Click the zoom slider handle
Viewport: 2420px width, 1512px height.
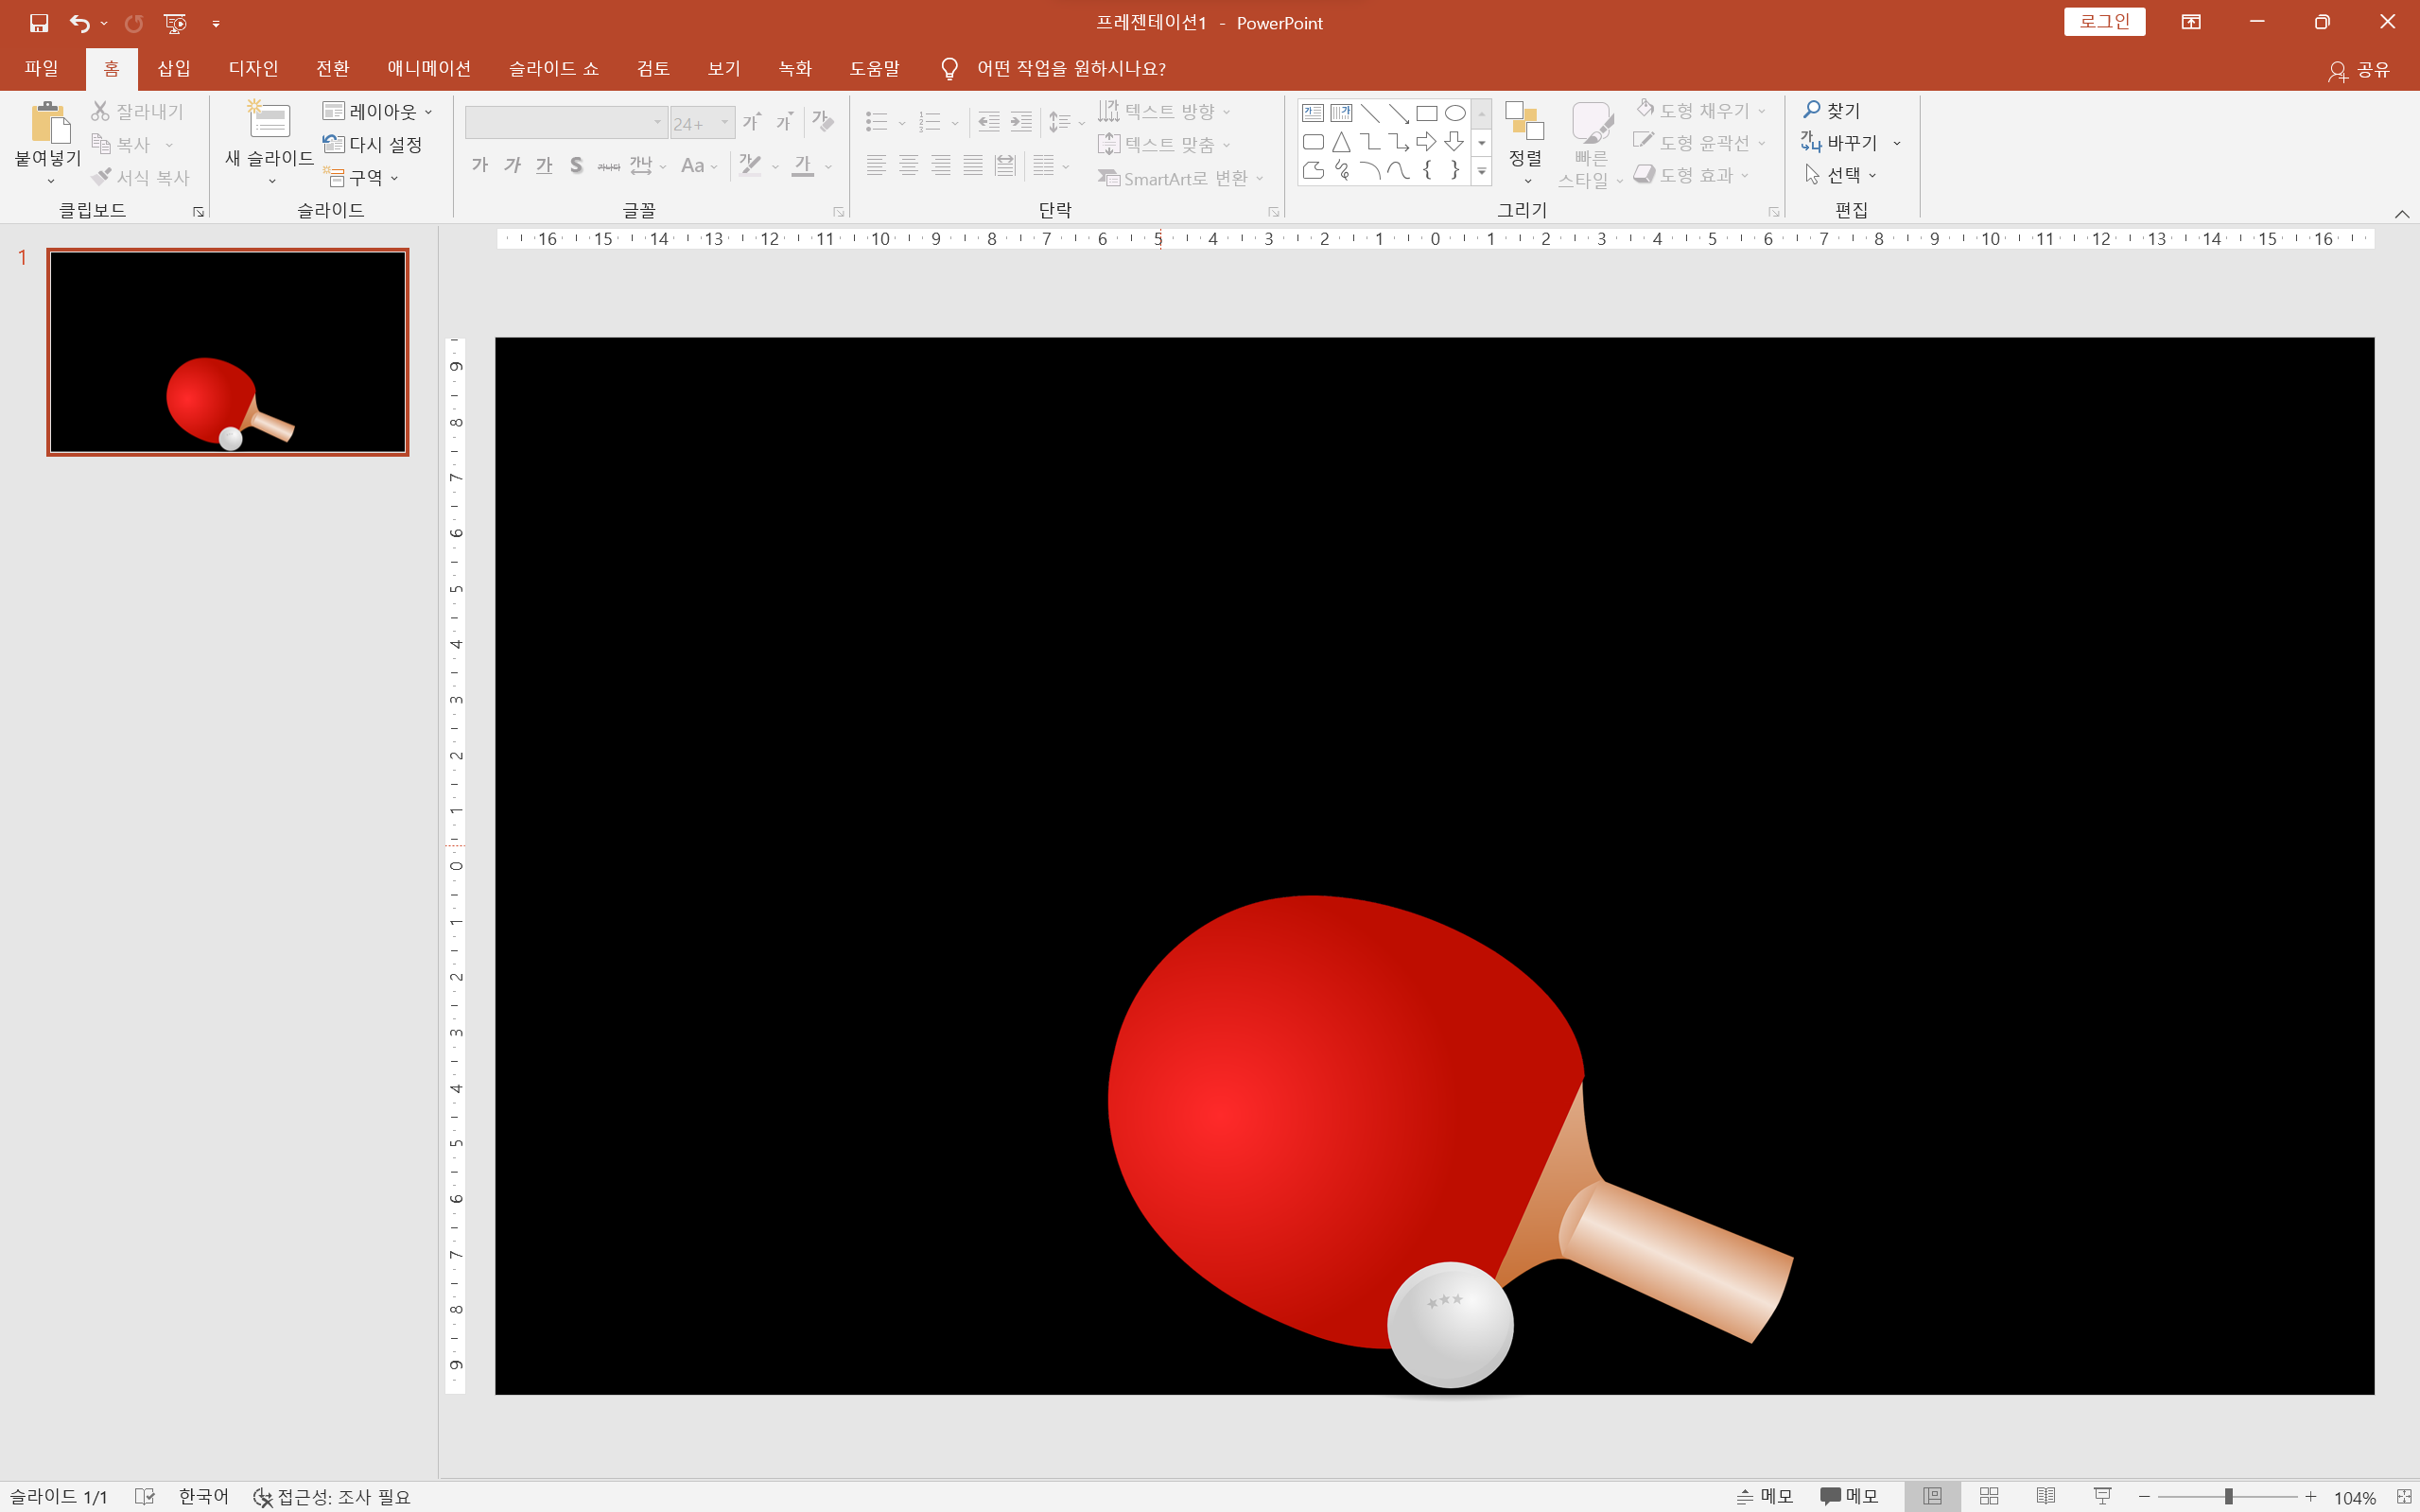(x=2228, y=1496)
